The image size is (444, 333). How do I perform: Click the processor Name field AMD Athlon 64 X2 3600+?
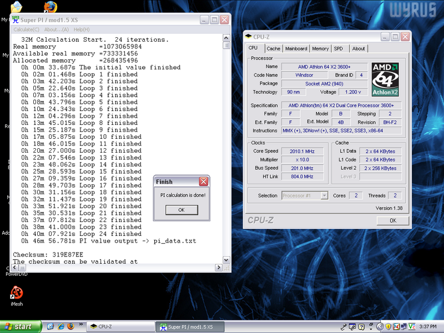tap(324, 67)
